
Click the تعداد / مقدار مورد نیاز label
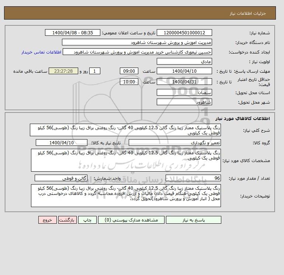[x=249, y=178]
